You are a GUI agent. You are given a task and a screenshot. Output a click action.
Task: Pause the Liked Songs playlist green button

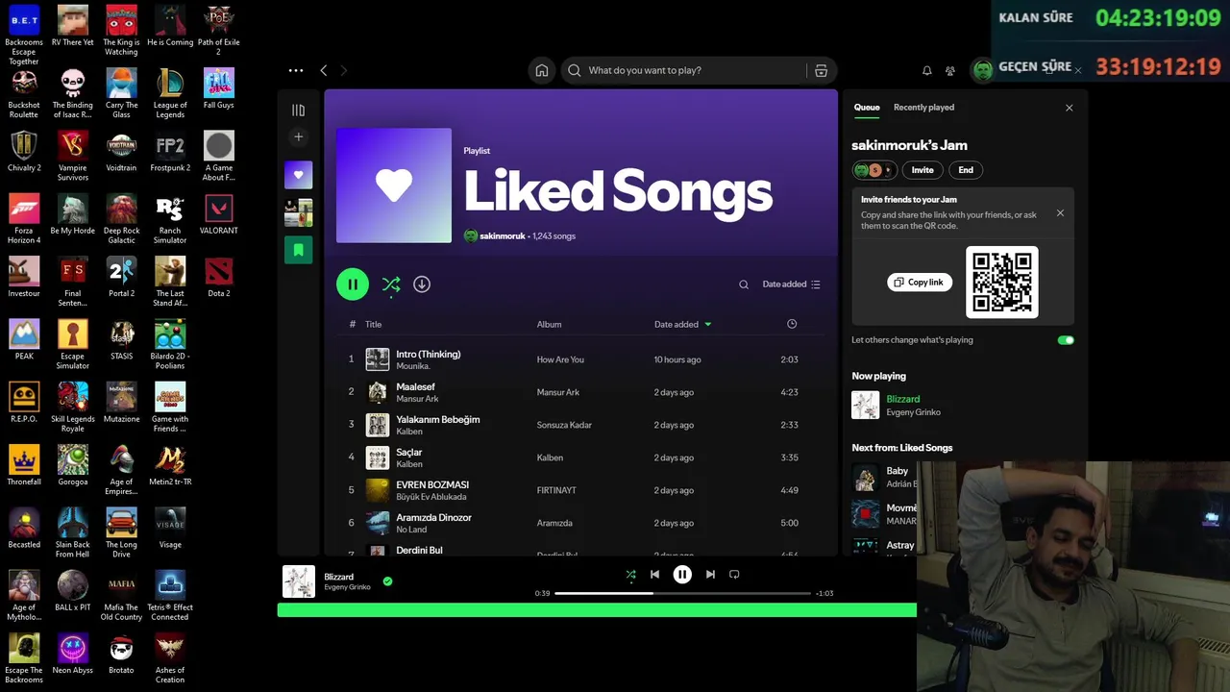pos(353,284)
